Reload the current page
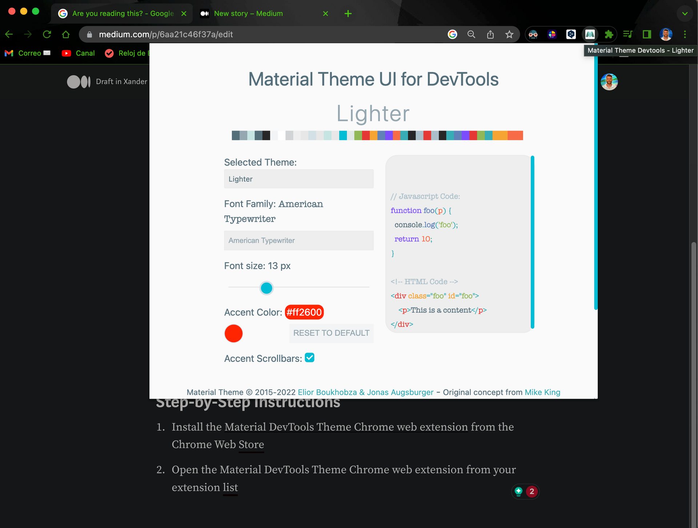The width and height of the screenshot is (698, 528). [47, 34]
